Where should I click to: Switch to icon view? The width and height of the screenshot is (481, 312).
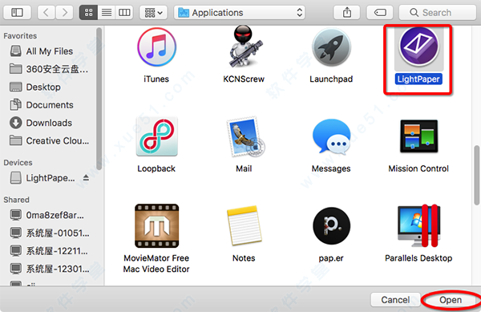[x=89, y=13]
